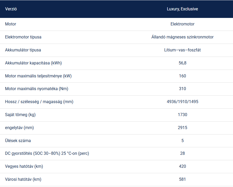This screenshot has width=233, height=187.
Task: Click the 'Városi hatótáv (km)' label
Action: coord(23,179)
